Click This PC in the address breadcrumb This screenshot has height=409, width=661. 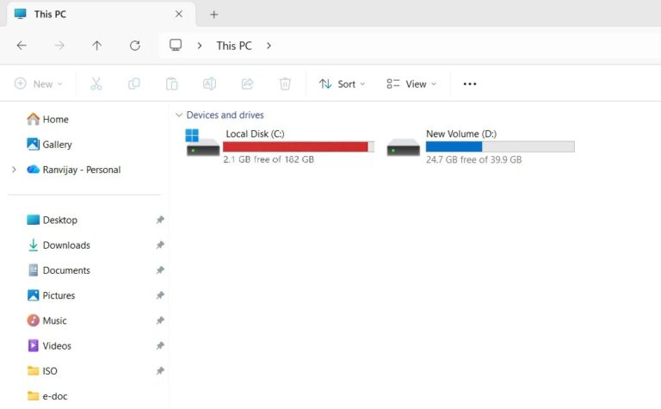point(234,46)
